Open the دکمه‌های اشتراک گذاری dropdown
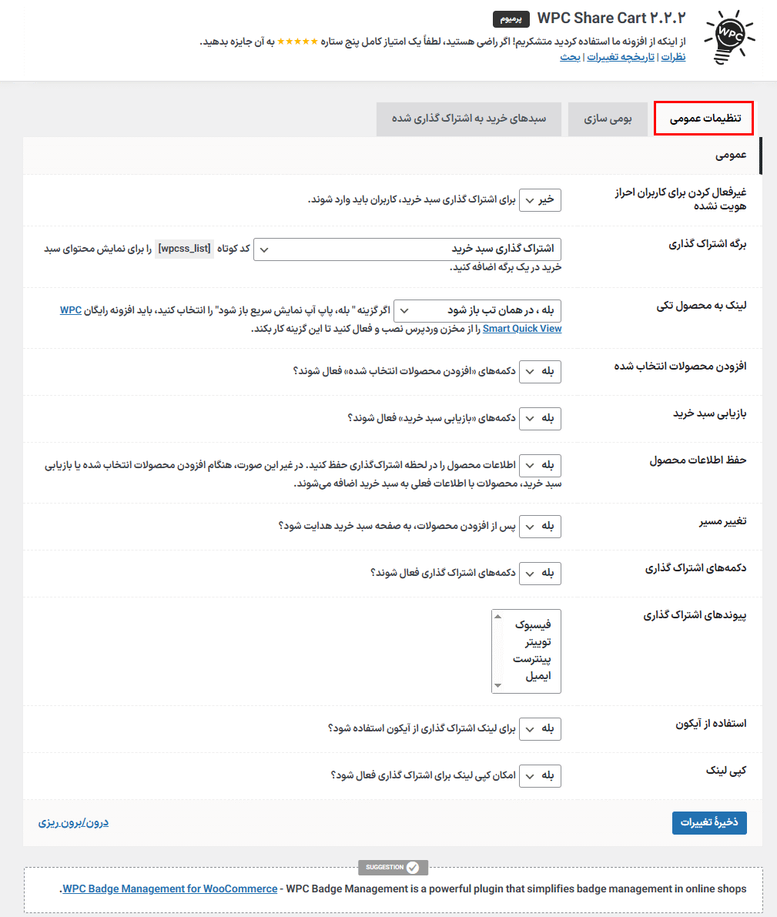This screenshot has height=917, width=777. click(541, 573)
